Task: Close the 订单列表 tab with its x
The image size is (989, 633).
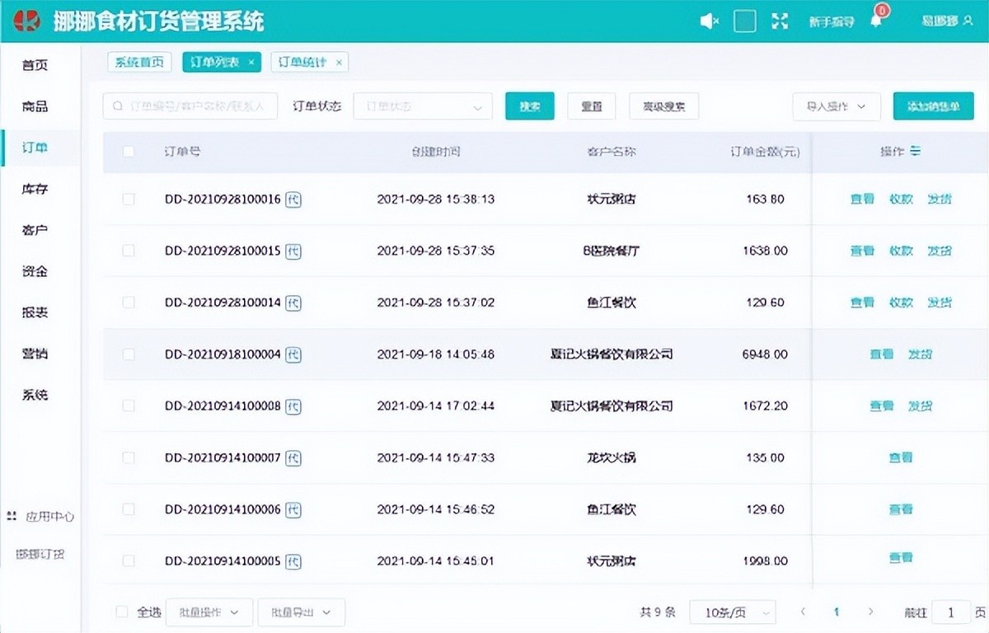Action: point(251,63)
